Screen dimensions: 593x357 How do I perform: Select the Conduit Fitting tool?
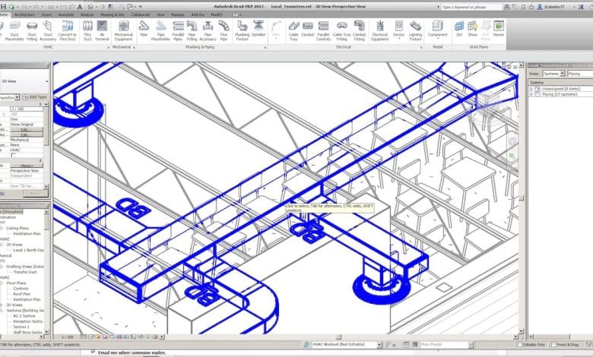click(x=360, y=31)
